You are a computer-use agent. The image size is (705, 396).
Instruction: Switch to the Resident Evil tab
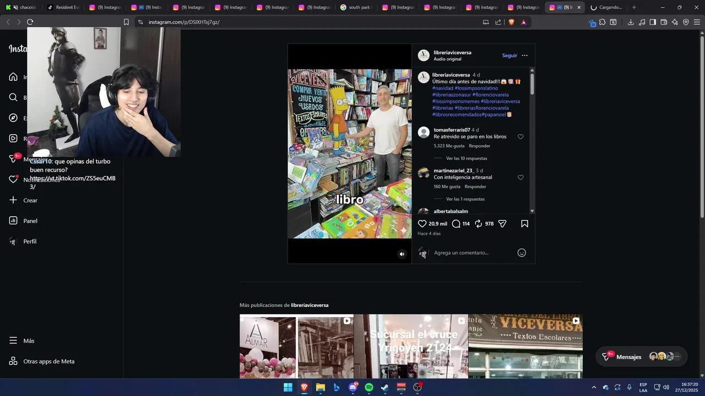(63, 7)
